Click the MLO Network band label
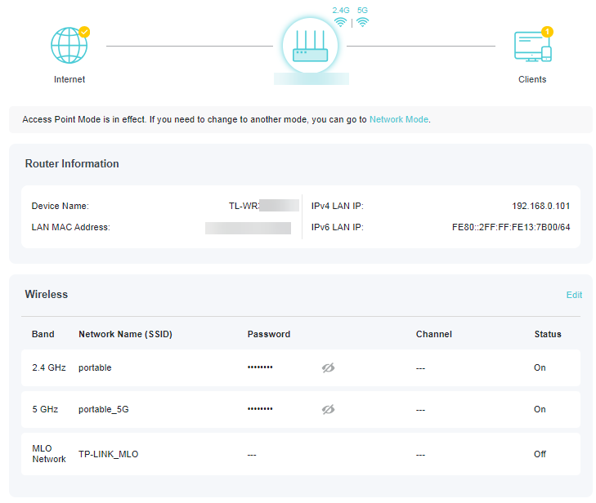This screenshot has width=596, height=503. (49, 454)
